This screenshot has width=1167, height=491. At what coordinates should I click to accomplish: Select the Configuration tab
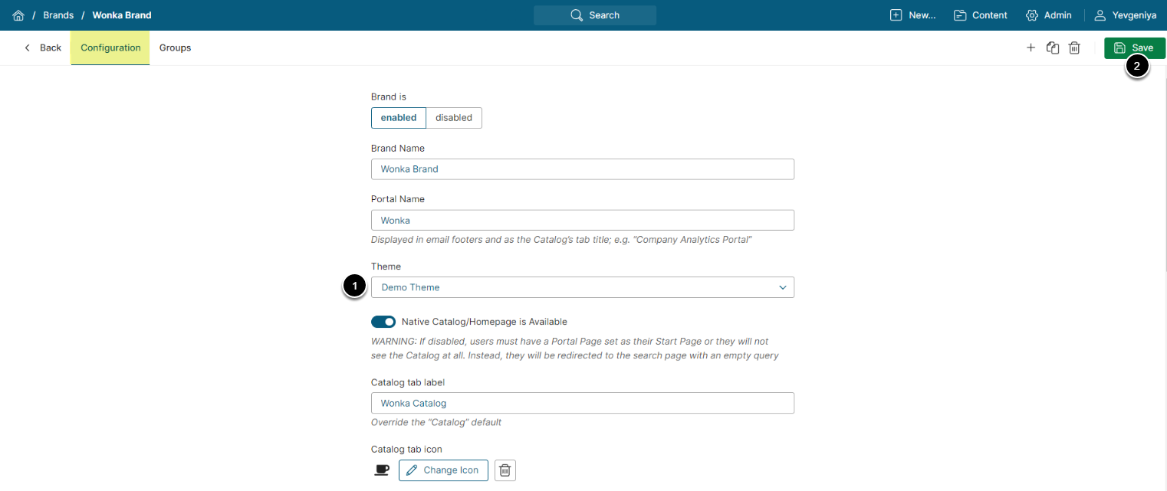click(110, 47)
